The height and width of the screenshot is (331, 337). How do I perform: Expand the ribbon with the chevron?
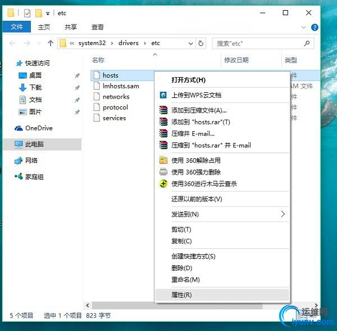click(x=303, y=28)
